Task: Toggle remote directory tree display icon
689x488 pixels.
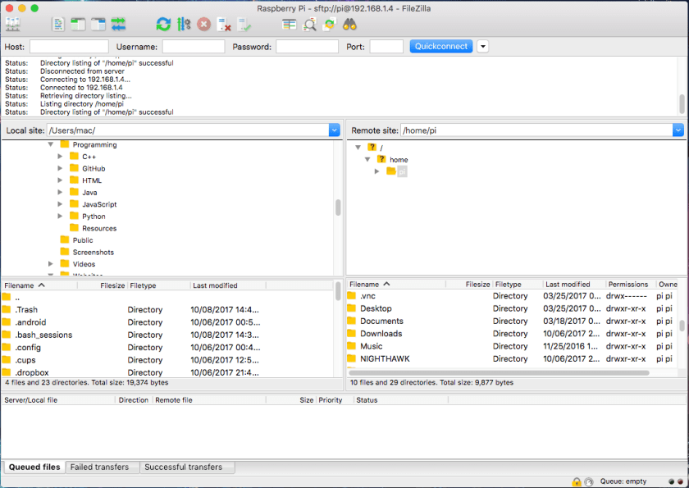Action: [x=98, y=25]
